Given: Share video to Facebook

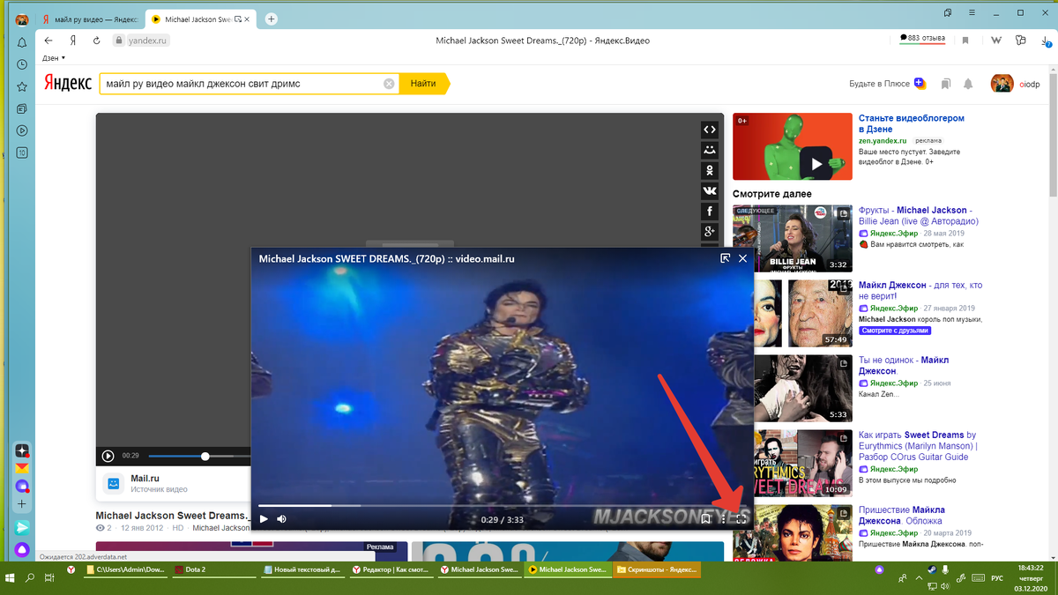Looking at the screenshot, I should pos(710,211).
